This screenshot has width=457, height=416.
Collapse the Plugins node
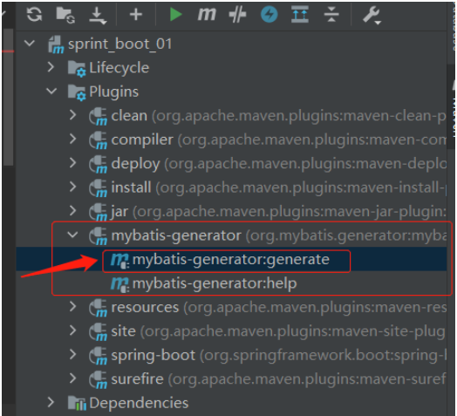pos(51,92)
